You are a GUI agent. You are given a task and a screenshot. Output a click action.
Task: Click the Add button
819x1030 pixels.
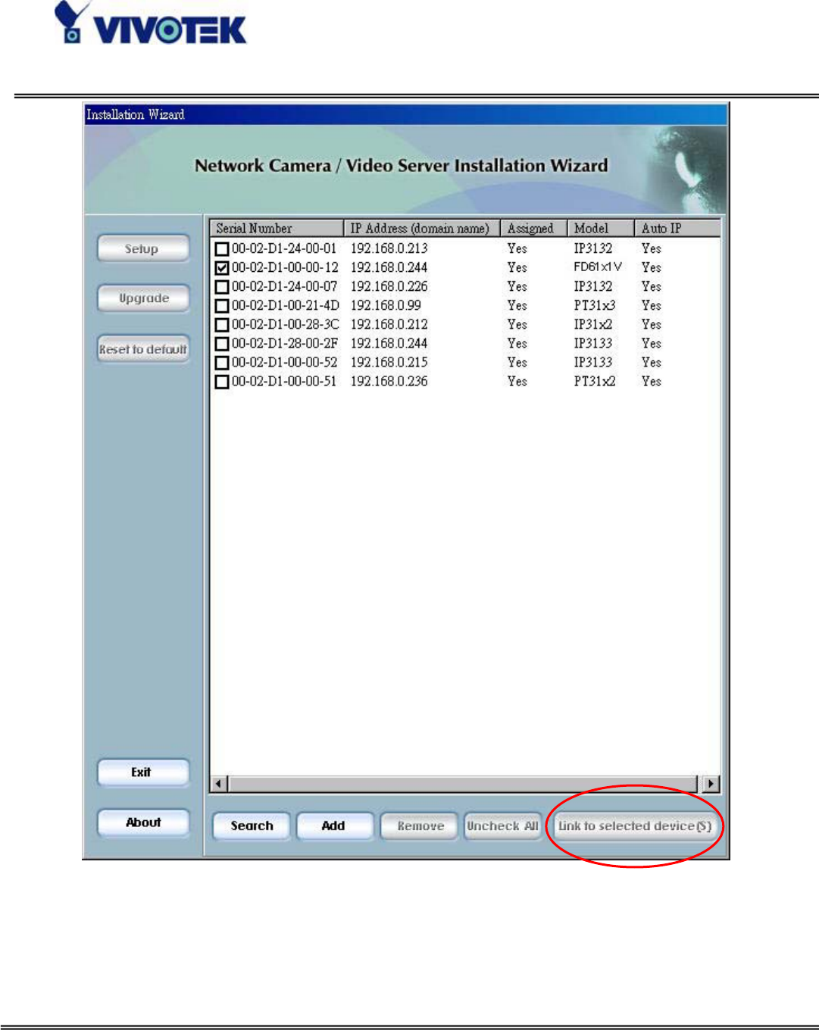pos(334,826)
